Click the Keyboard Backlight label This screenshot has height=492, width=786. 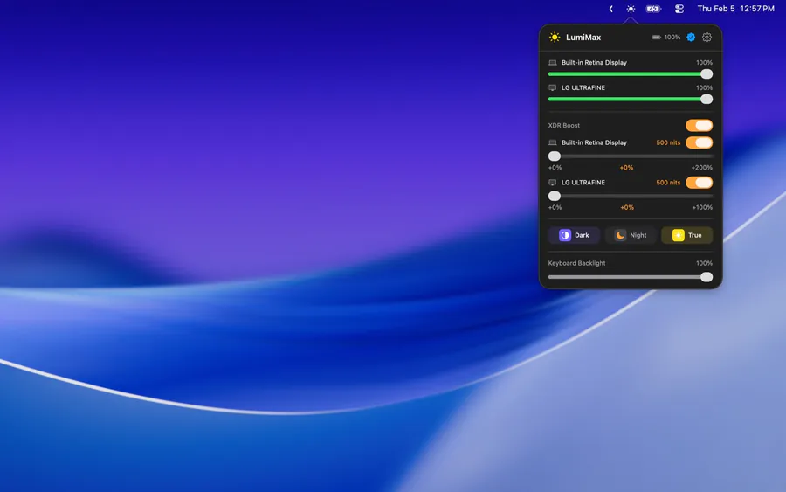coord(576,263)
